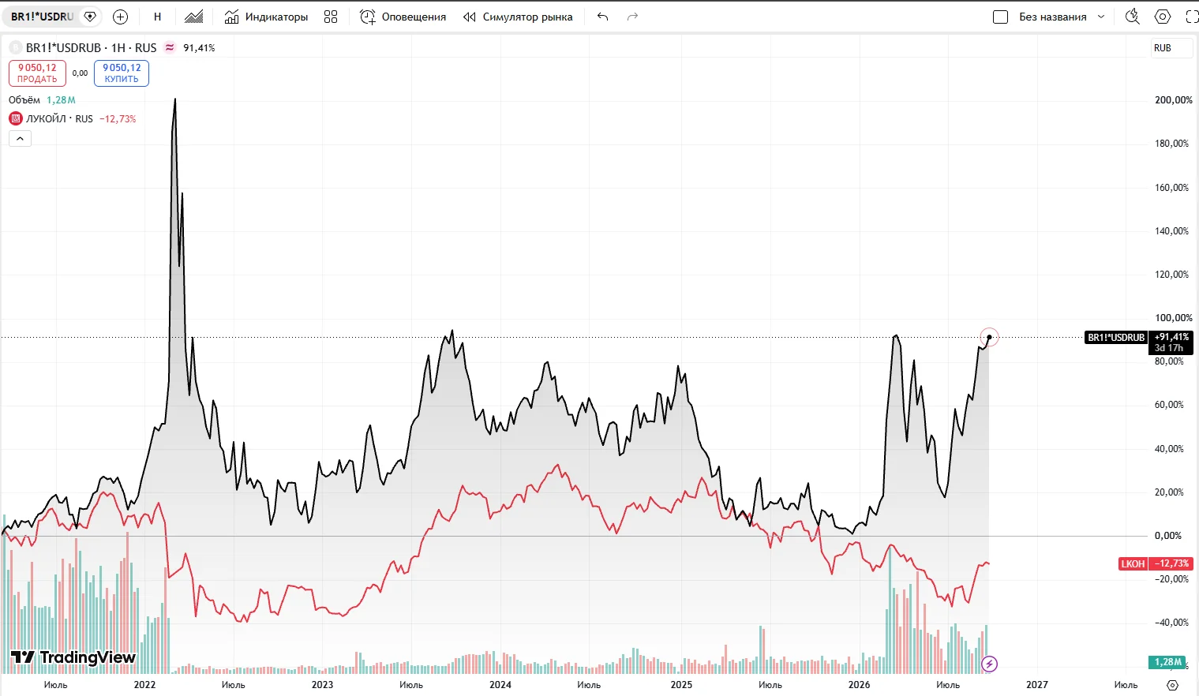This screenshot has width=1199, height=696.
Task: Click the КУПИТЬ buy button
Action: point(122,73)
